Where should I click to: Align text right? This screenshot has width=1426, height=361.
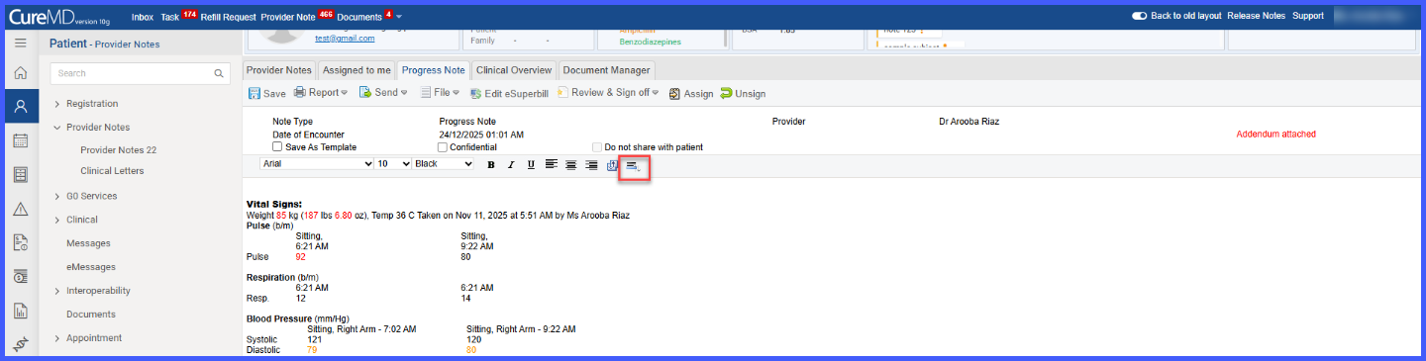tap(591, 164)
